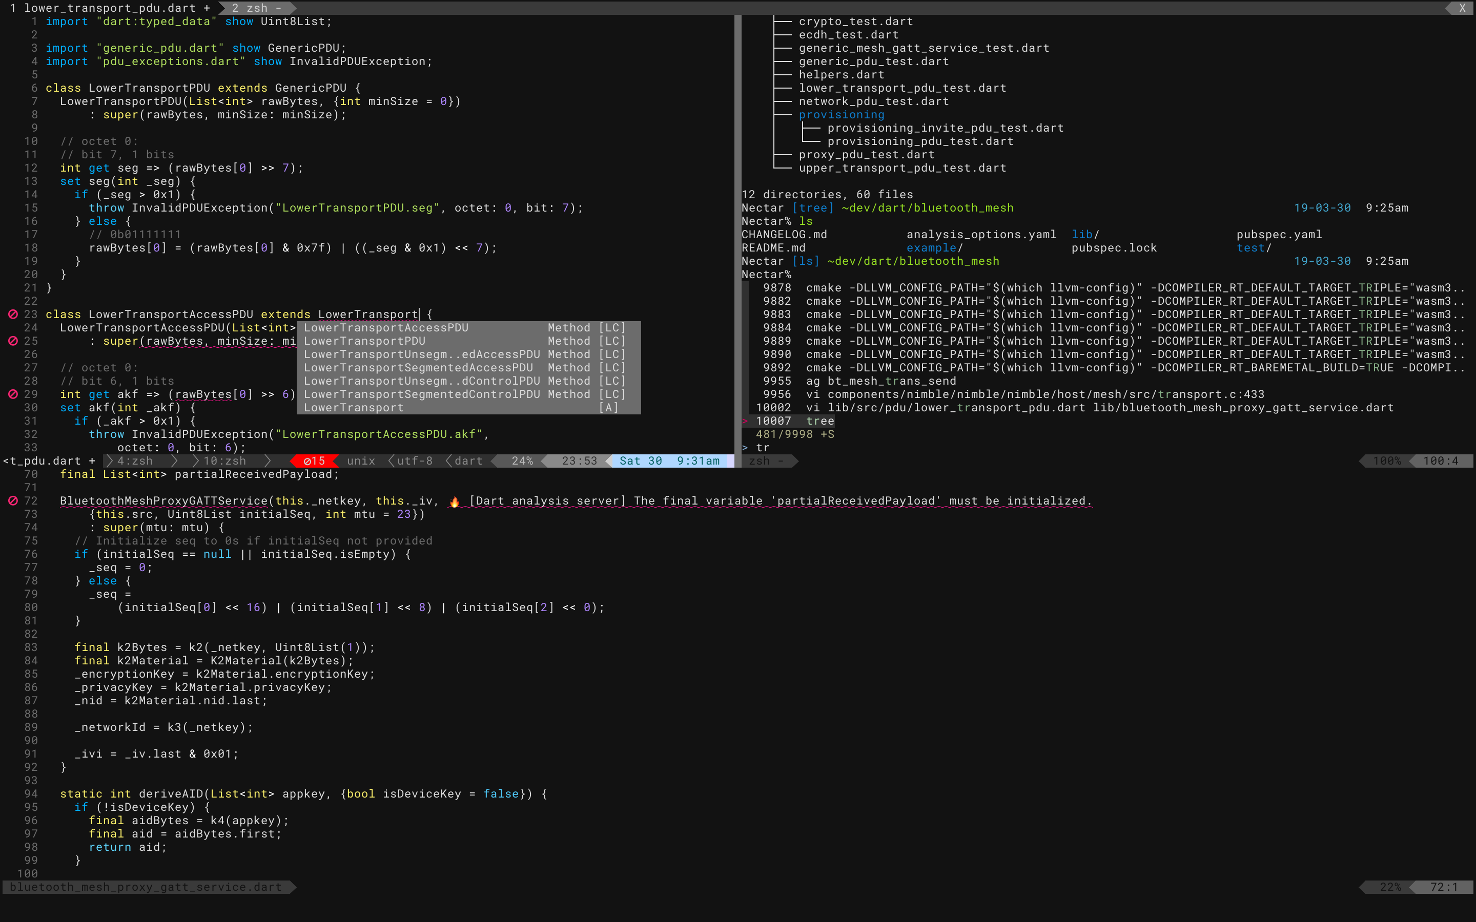Select LowerTransportPDU completion entry

tap(365, 341)
